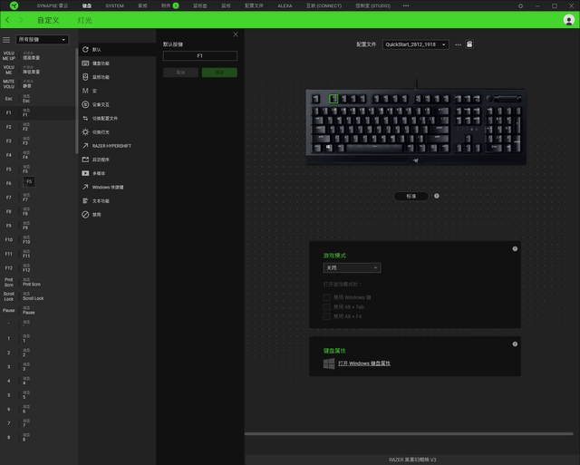This screenshot has height=465, width=580.
Task: Click the horizontal scrollbar at the bottom
Action: click(x=409, y=433)
